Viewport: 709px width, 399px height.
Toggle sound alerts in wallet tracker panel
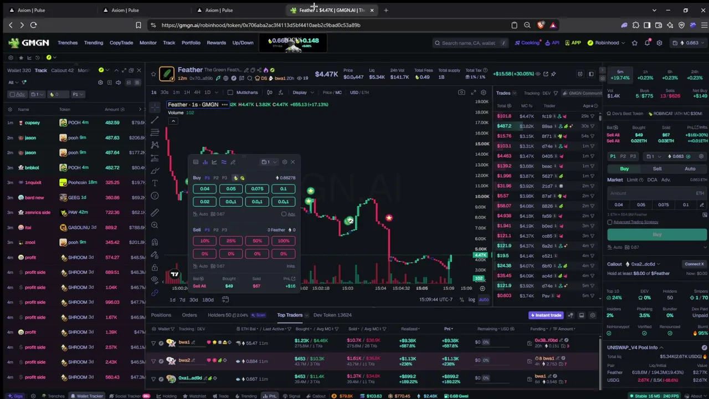coord(118,83)
